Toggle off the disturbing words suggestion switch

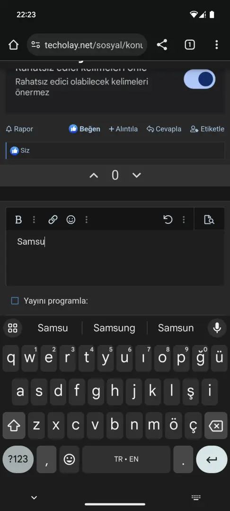(x=199, y=79)
